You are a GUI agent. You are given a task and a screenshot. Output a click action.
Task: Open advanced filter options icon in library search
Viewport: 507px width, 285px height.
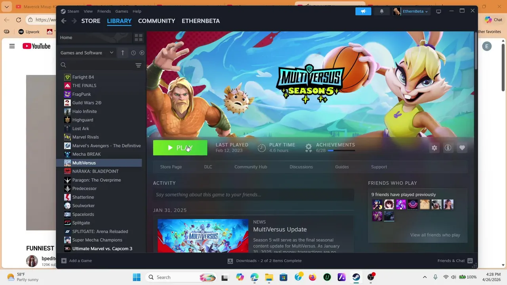[138, 65]
